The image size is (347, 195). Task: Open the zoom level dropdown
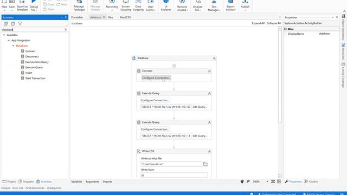(267, 181)
